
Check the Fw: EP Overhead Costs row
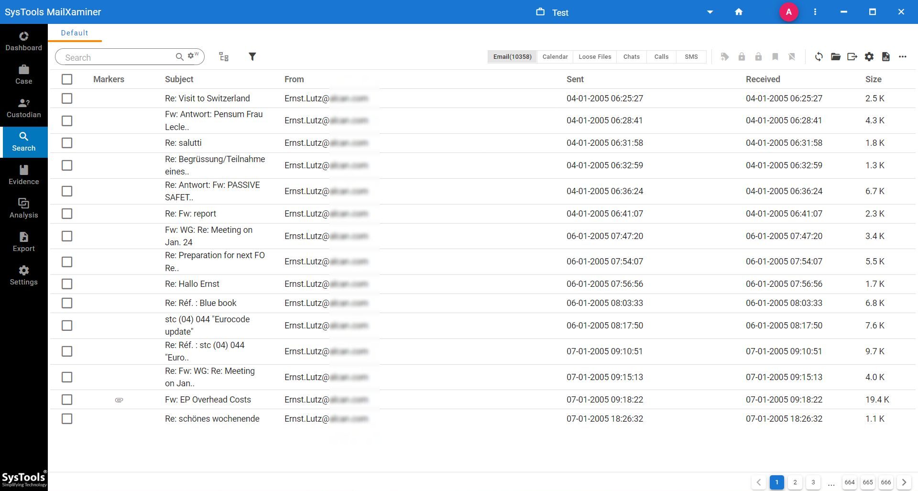coord(67,400)
